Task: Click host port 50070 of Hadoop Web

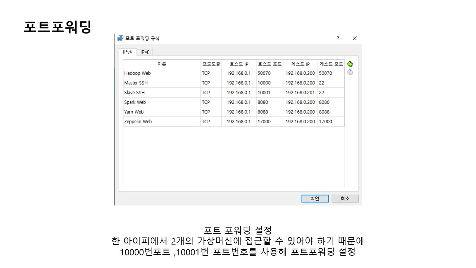Action: click(x=270, y=73)
